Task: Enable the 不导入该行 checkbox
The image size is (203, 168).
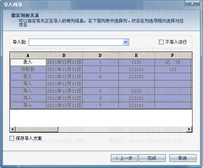Action: click(161, 42)
